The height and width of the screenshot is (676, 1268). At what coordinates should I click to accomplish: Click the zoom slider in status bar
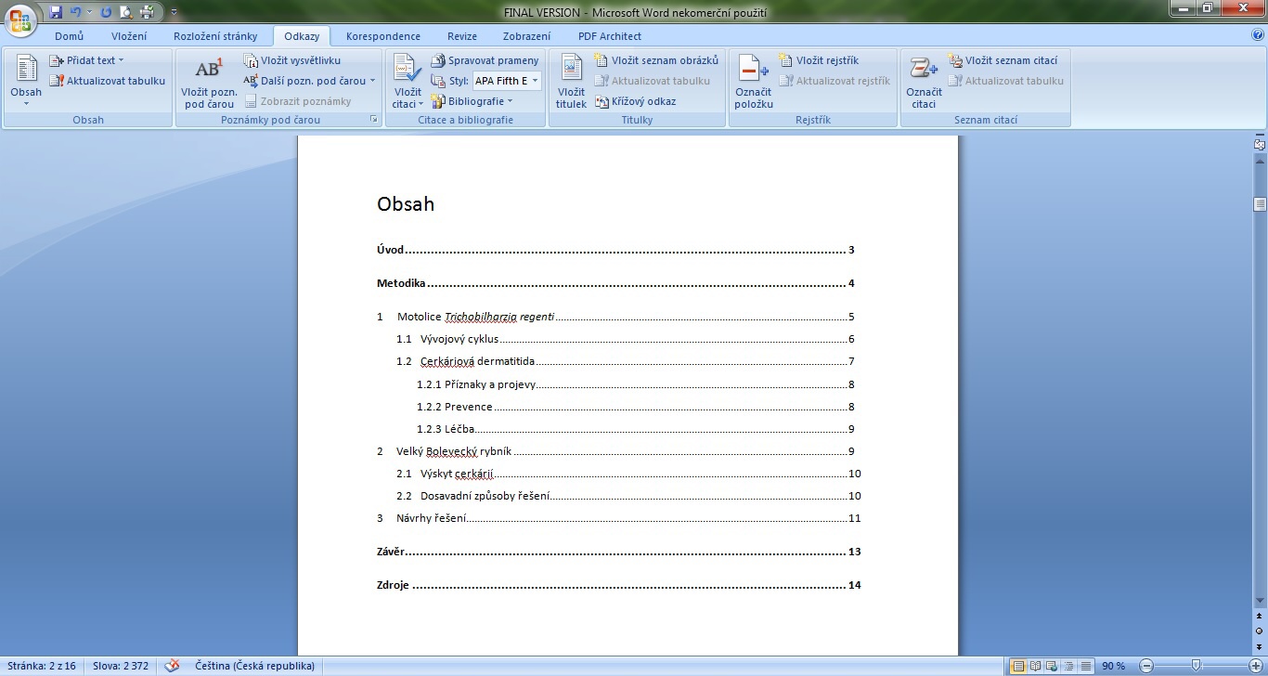tap(1196, 666)
